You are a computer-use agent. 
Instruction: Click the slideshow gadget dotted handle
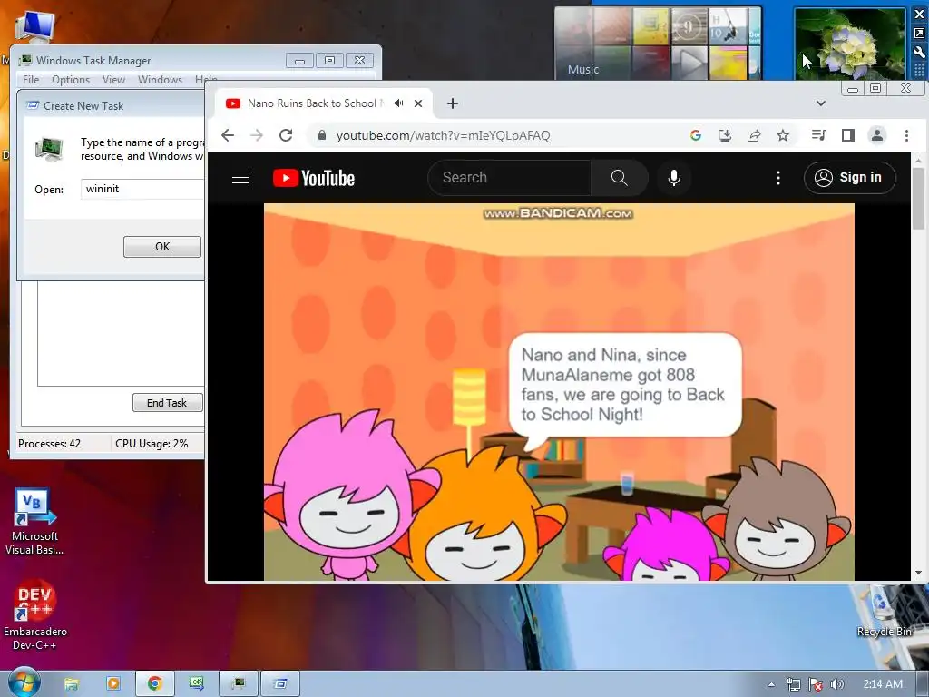click(x=920, y=71)
